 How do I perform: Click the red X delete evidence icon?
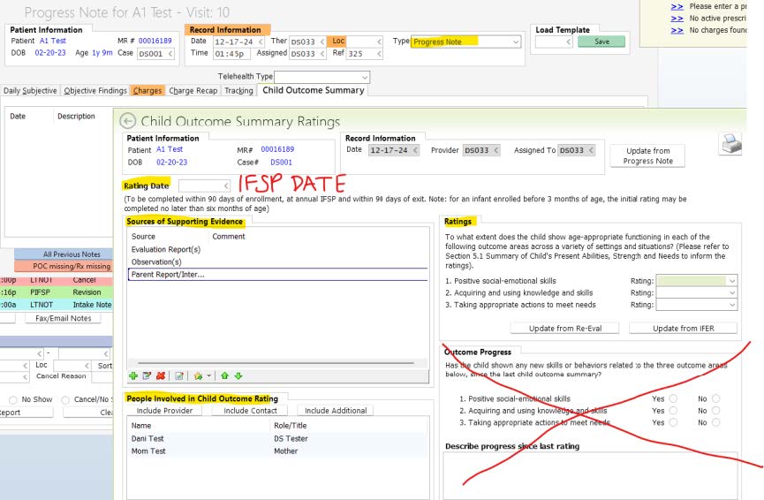pos(161,375)
